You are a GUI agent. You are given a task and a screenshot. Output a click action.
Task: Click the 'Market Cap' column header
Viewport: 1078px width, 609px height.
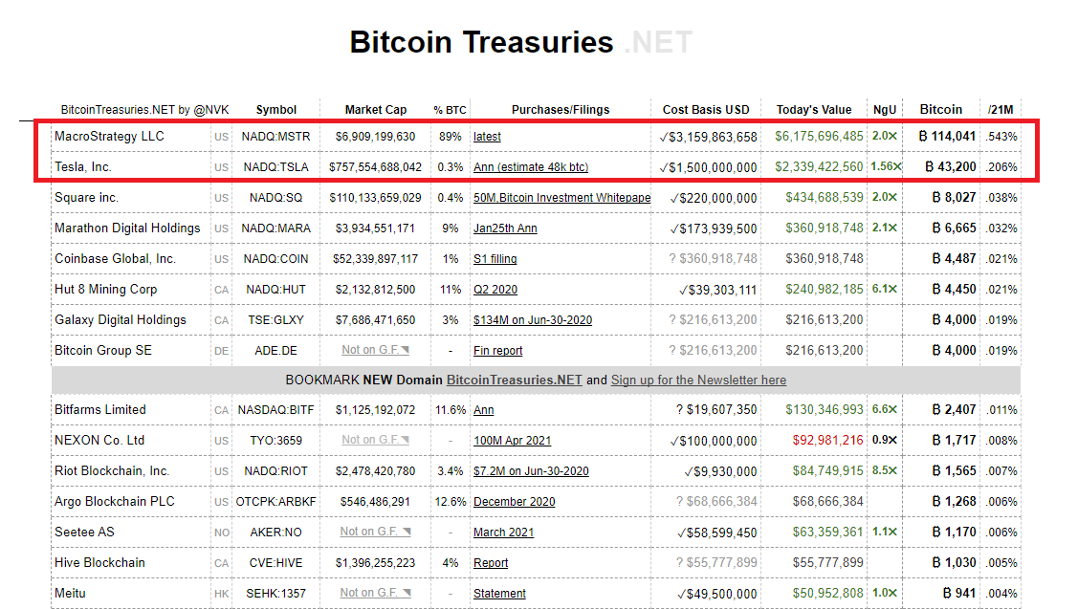coord(375,109)
